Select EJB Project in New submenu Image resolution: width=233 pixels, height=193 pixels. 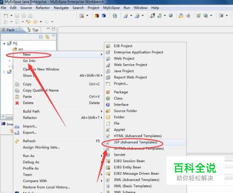[145, 46]
